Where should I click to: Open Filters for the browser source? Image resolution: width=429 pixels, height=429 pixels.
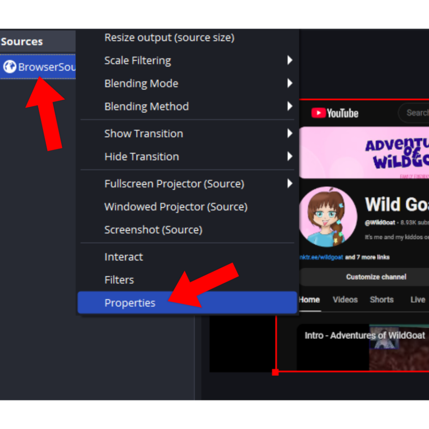click(x=119, y=279)
